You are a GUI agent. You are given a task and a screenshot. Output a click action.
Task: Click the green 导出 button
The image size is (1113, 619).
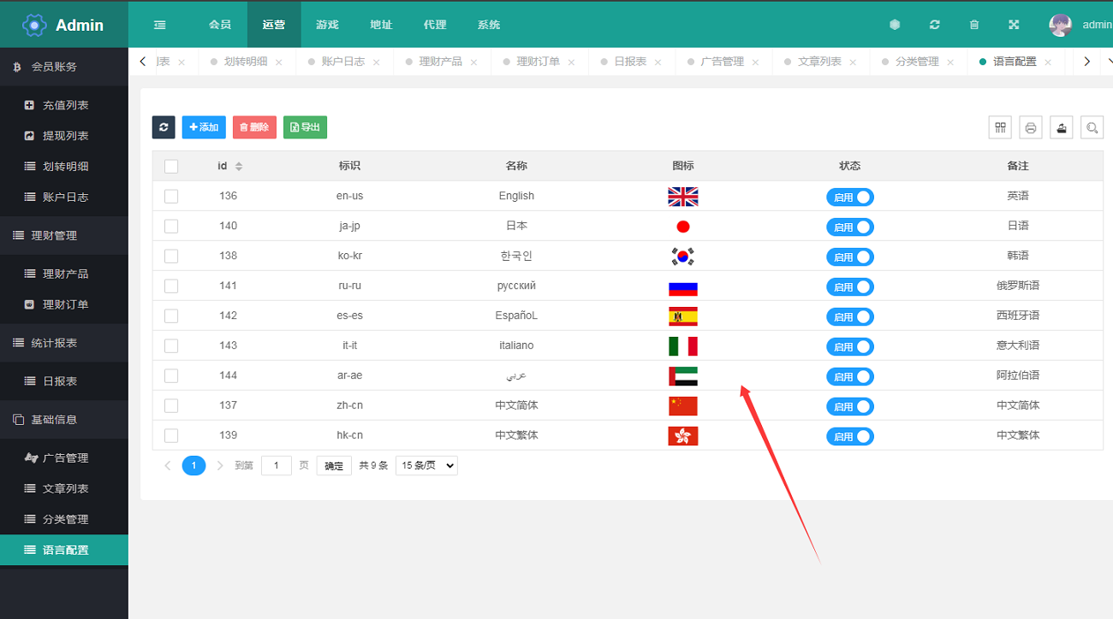pyautogui.click(x=305, y=127)
